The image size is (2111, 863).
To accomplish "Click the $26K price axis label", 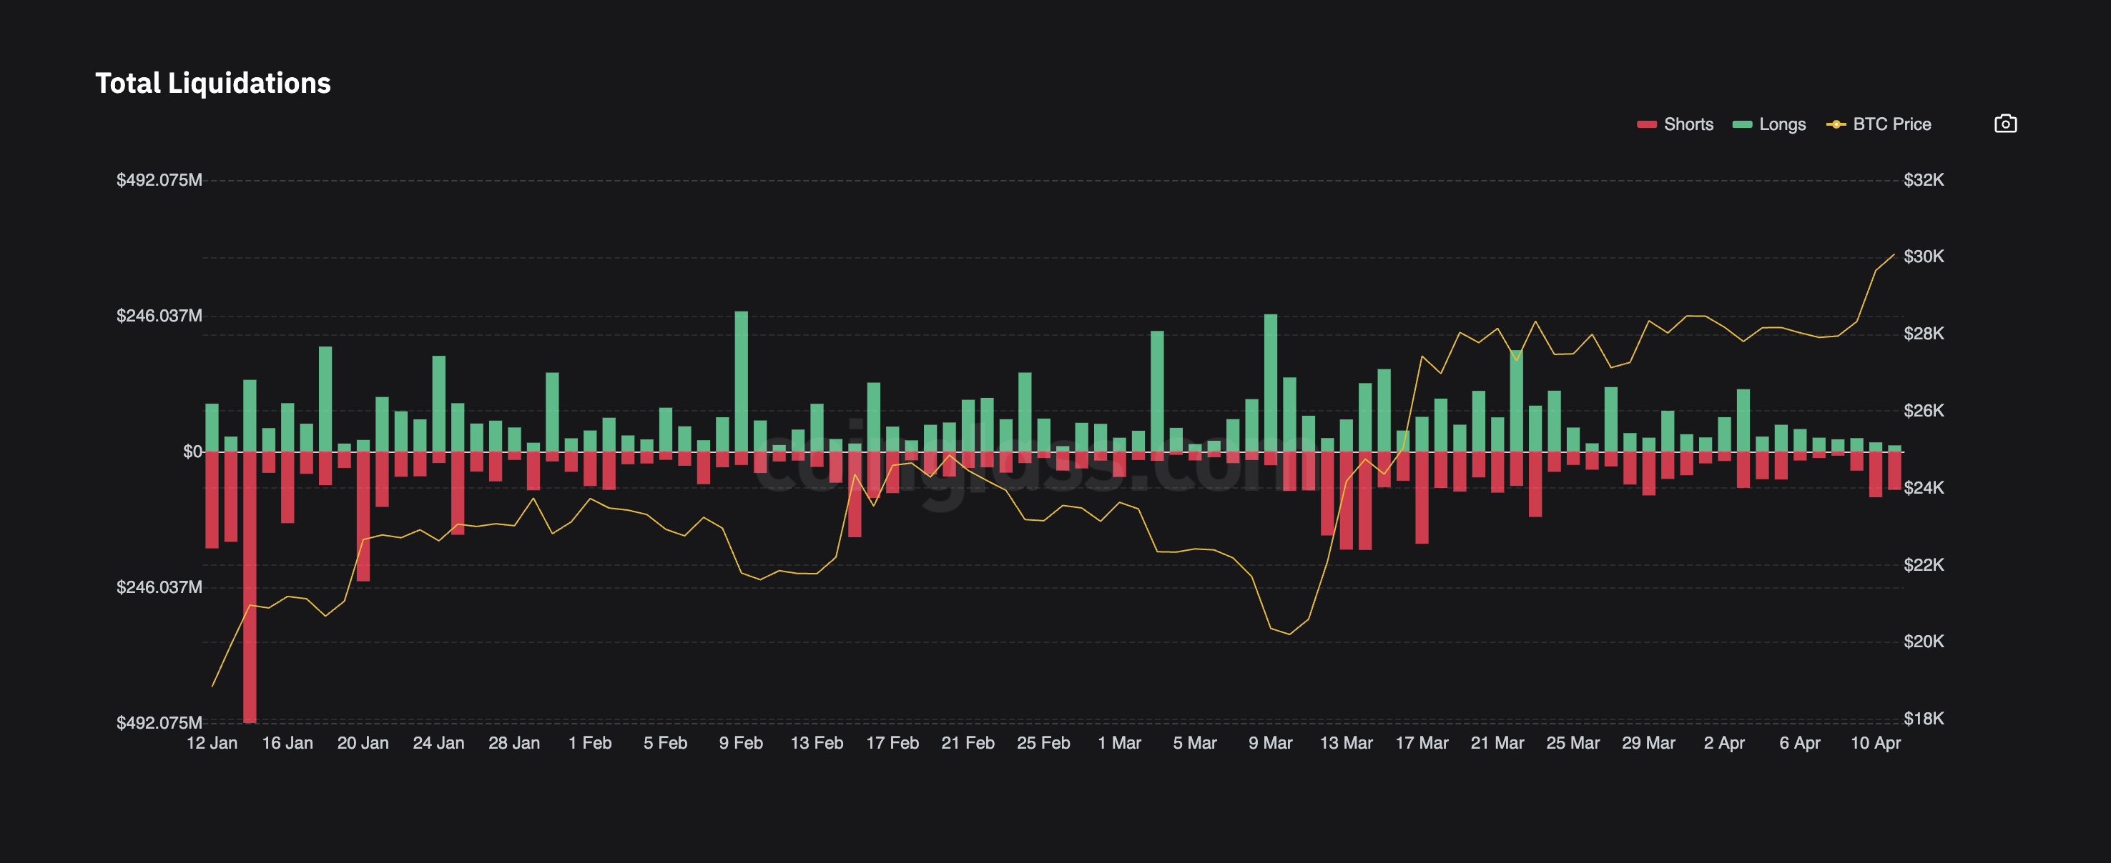I will [x=1924, y=410].
